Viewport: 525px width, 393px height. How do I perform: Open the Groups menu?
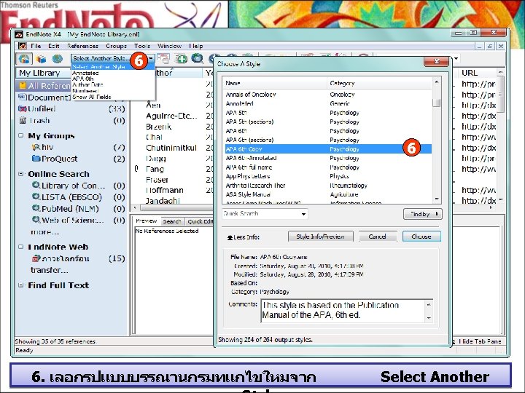[x=116, y=46]
